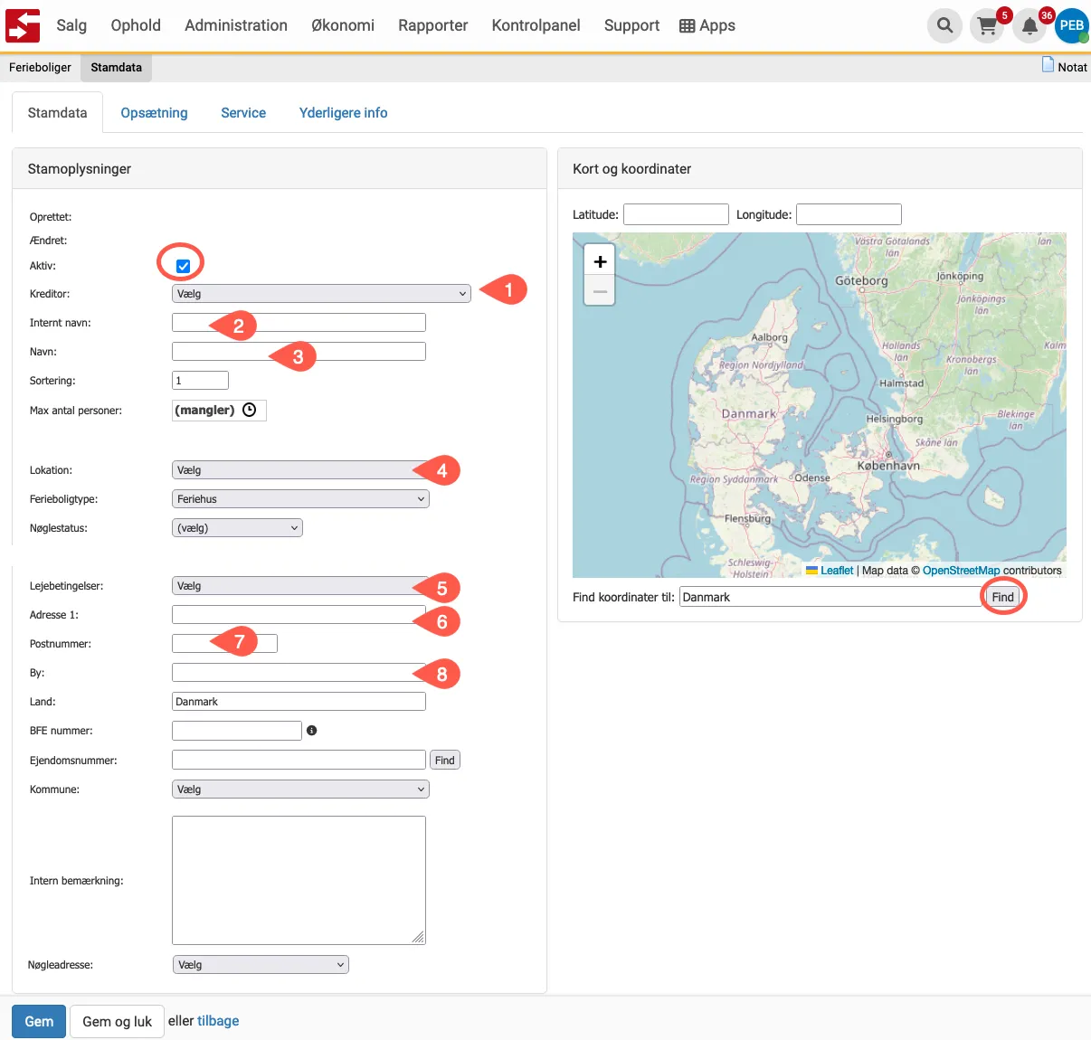
Task: Click the blue Gem button
Action: [x=39, y=1021]
